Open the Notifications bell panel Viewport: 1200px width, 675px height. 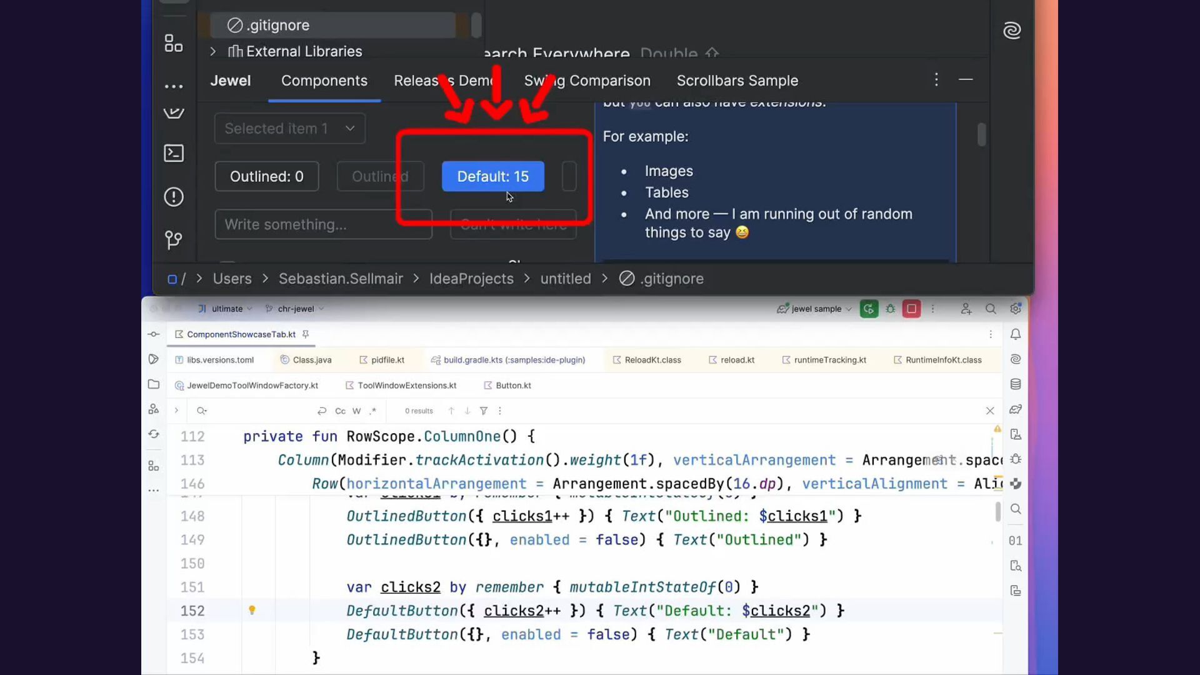click(x=1016, y=334)
